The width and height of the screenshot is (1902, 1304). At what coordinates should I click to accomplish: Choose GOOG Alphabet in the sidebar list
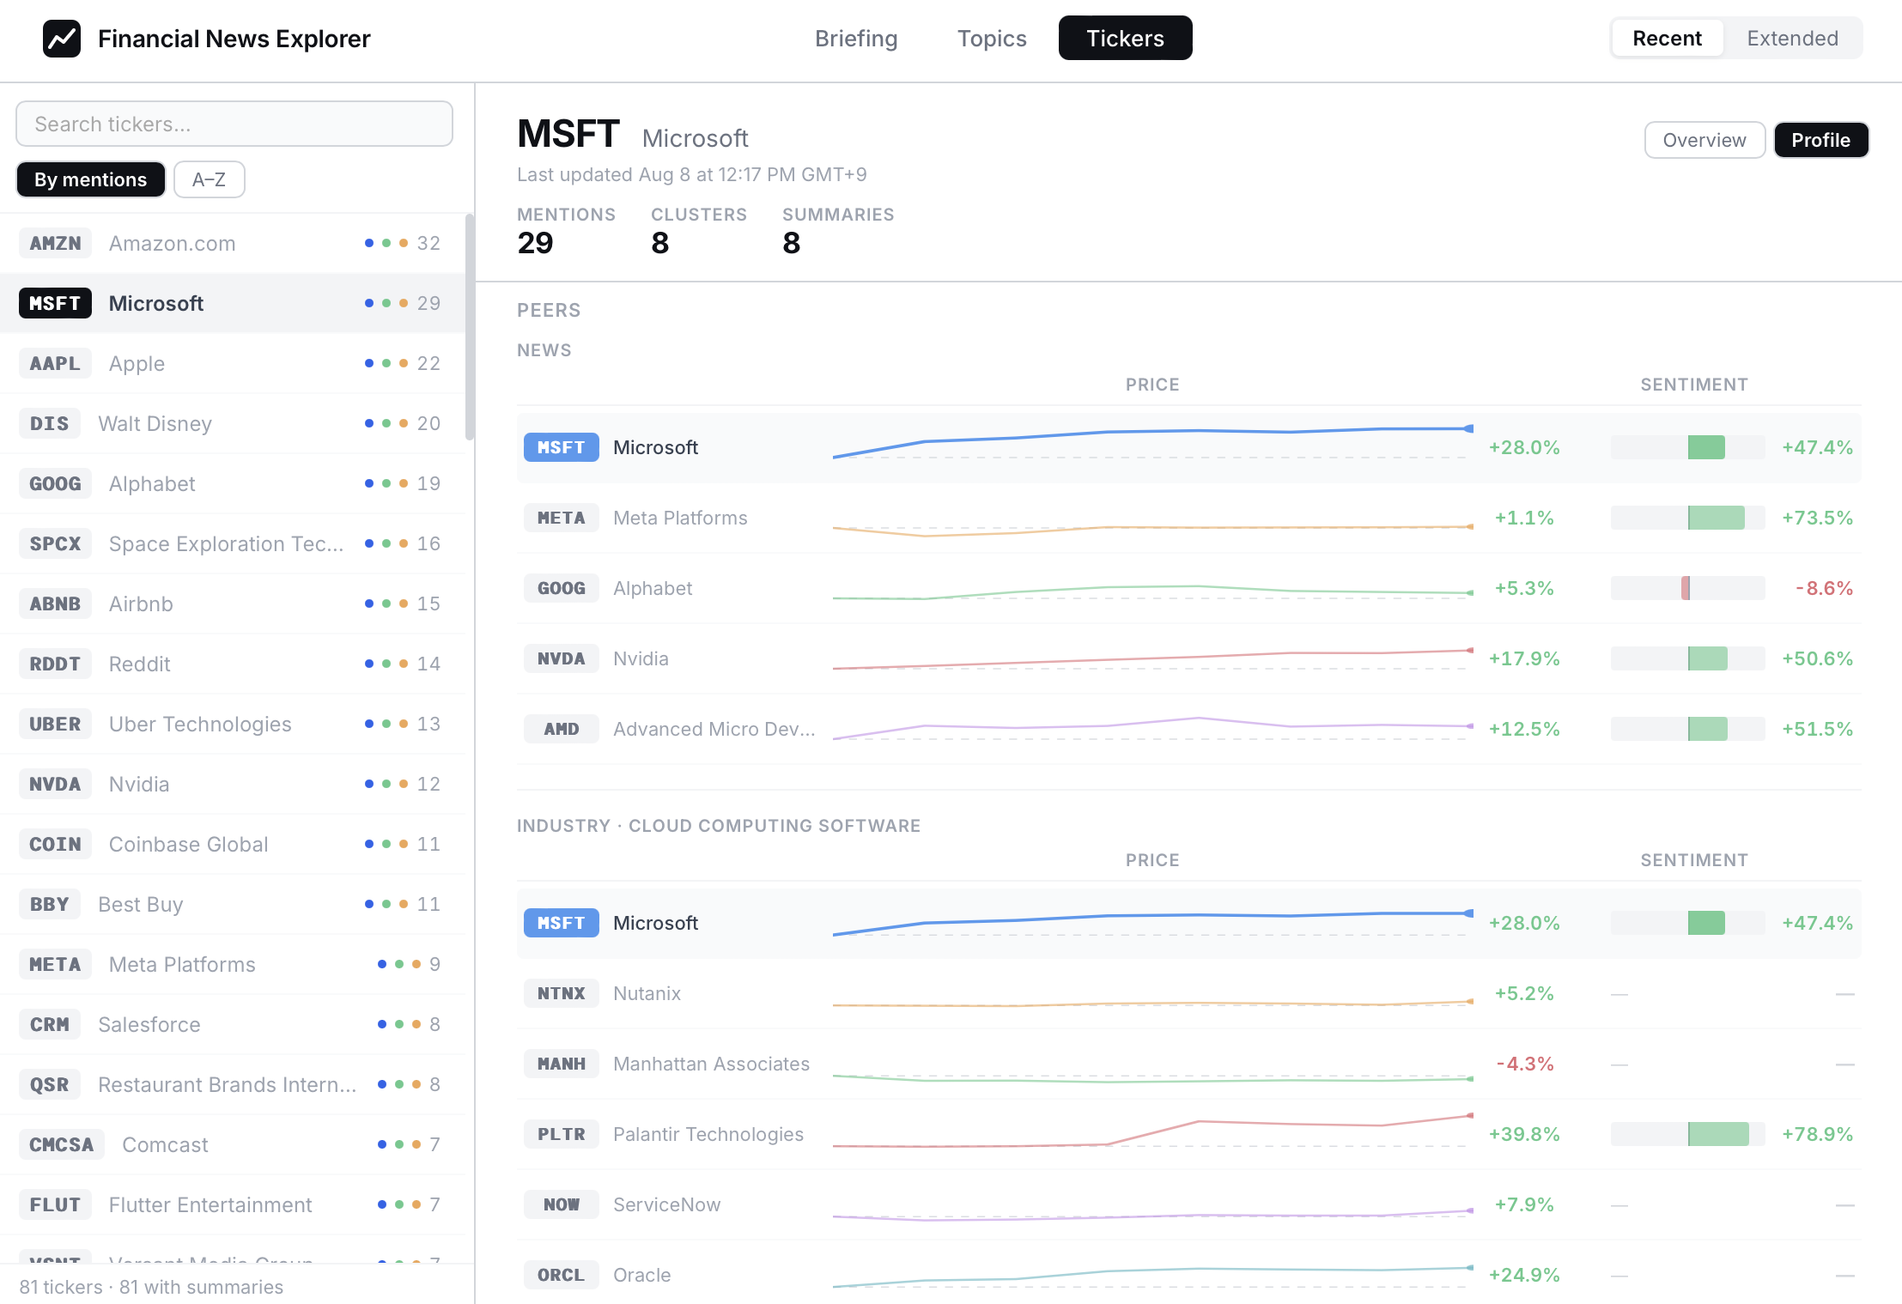click(x=233, y=483)
